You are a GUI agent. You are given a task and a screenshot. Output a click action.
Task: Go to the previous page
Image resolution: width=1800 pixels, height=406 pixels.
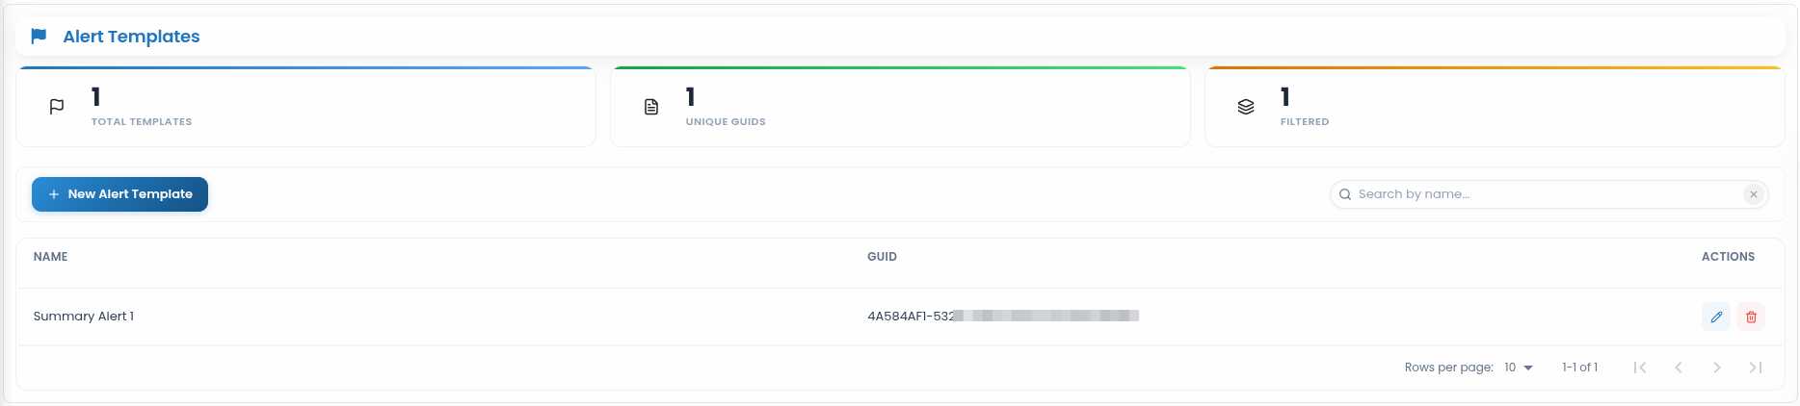coord(1679,368)
